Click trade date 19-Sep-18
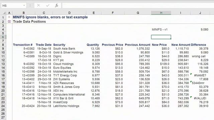Image resolution: width=214 pixels, height=120 pixels. [44, 49]
